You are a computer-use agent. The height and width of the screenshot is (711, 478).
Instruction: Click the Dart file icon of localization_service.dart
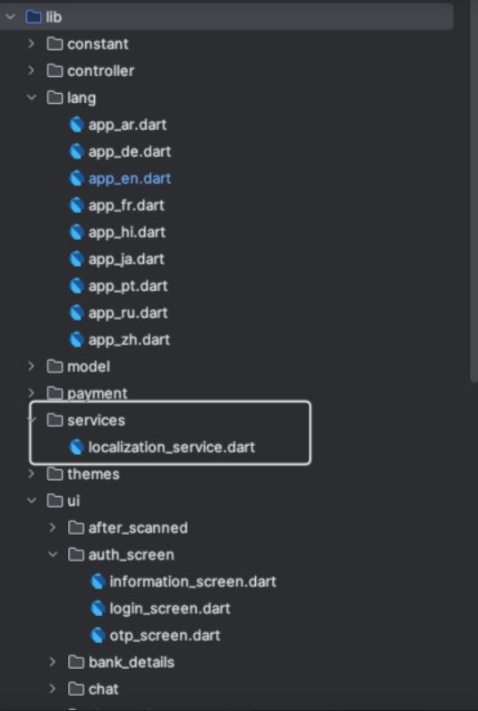pyautogui.click(x=77, y=447)
